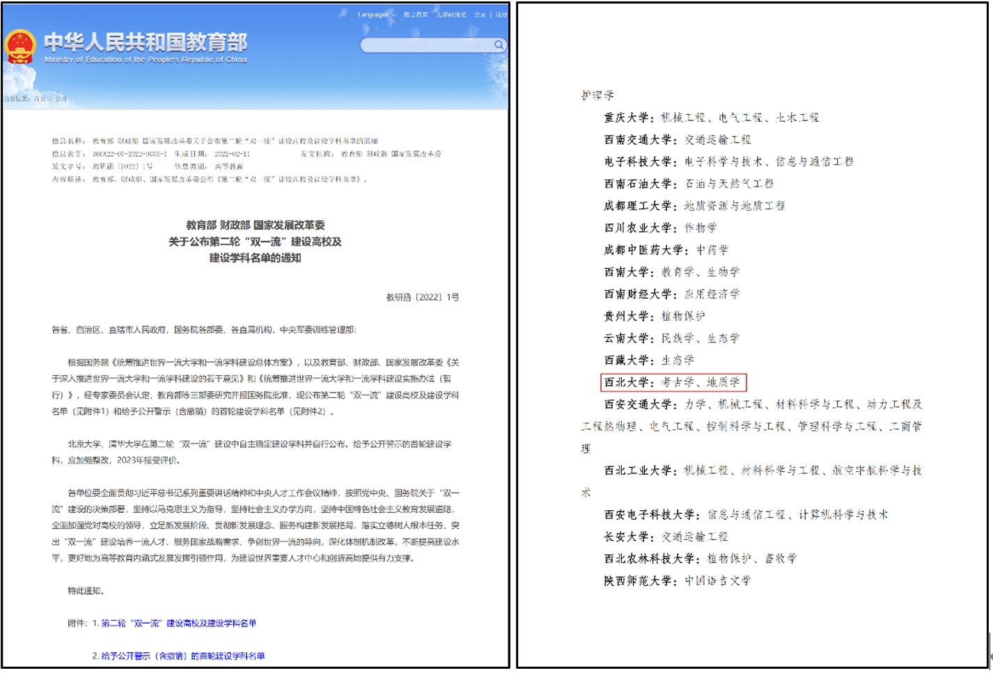
Task: Click the notice title heading text
Action: (x=255, y=242)
